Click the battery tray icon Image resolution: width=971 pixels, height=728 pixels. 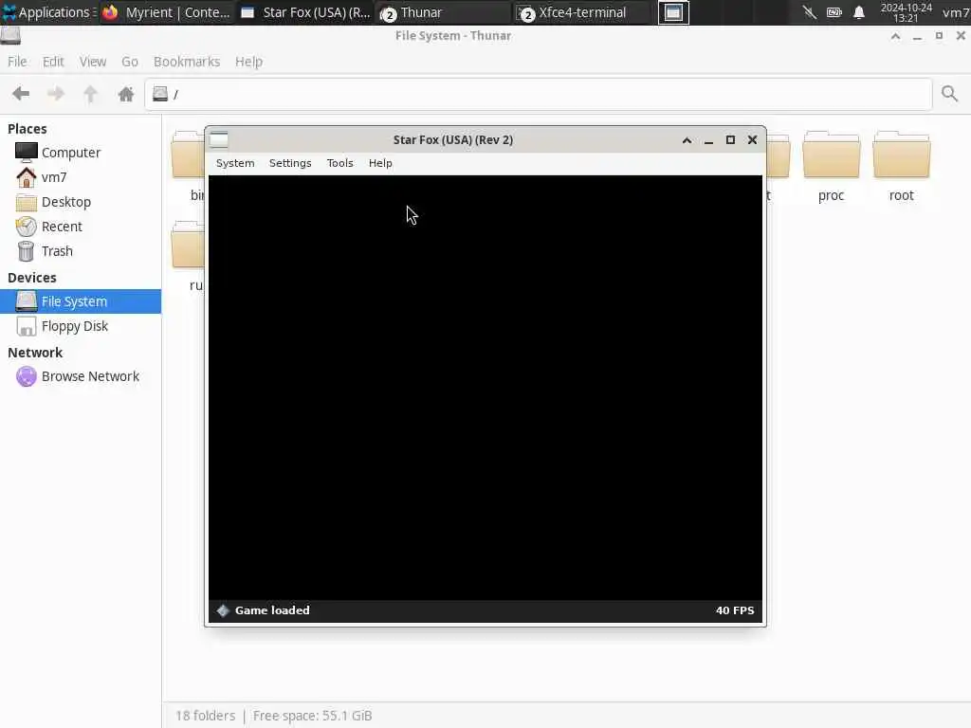click(834, 12)
